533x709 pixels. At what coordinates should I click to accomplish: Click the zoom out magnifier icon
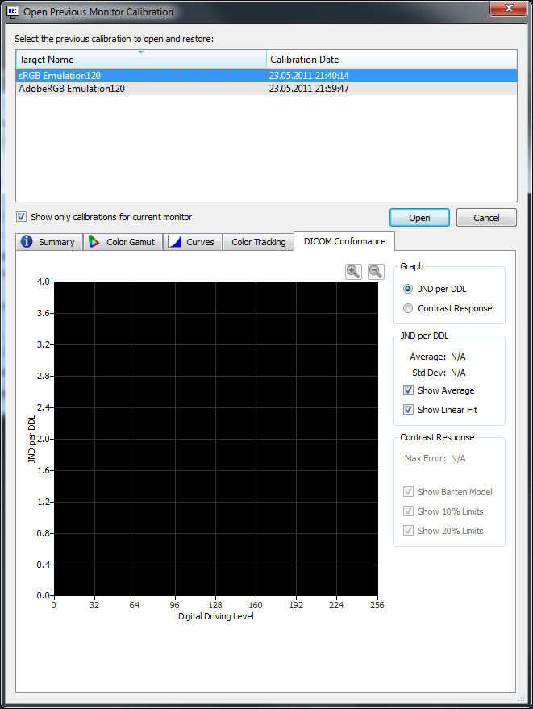[x=376, y=272]
